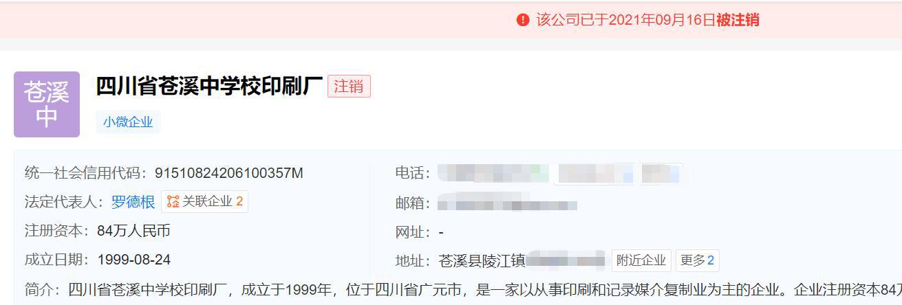Click the red warning exclamation icon
This screenshot has height=305, width=902.
523,20
